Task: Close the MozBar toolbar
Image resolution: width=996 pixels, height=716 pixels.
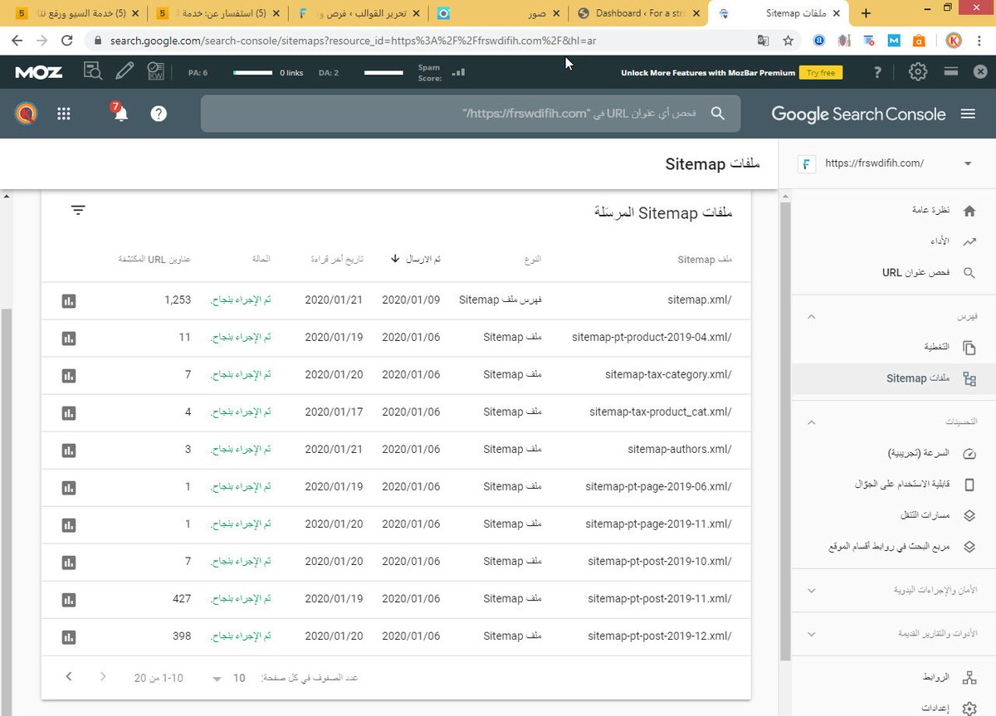Action: point(980,72)
